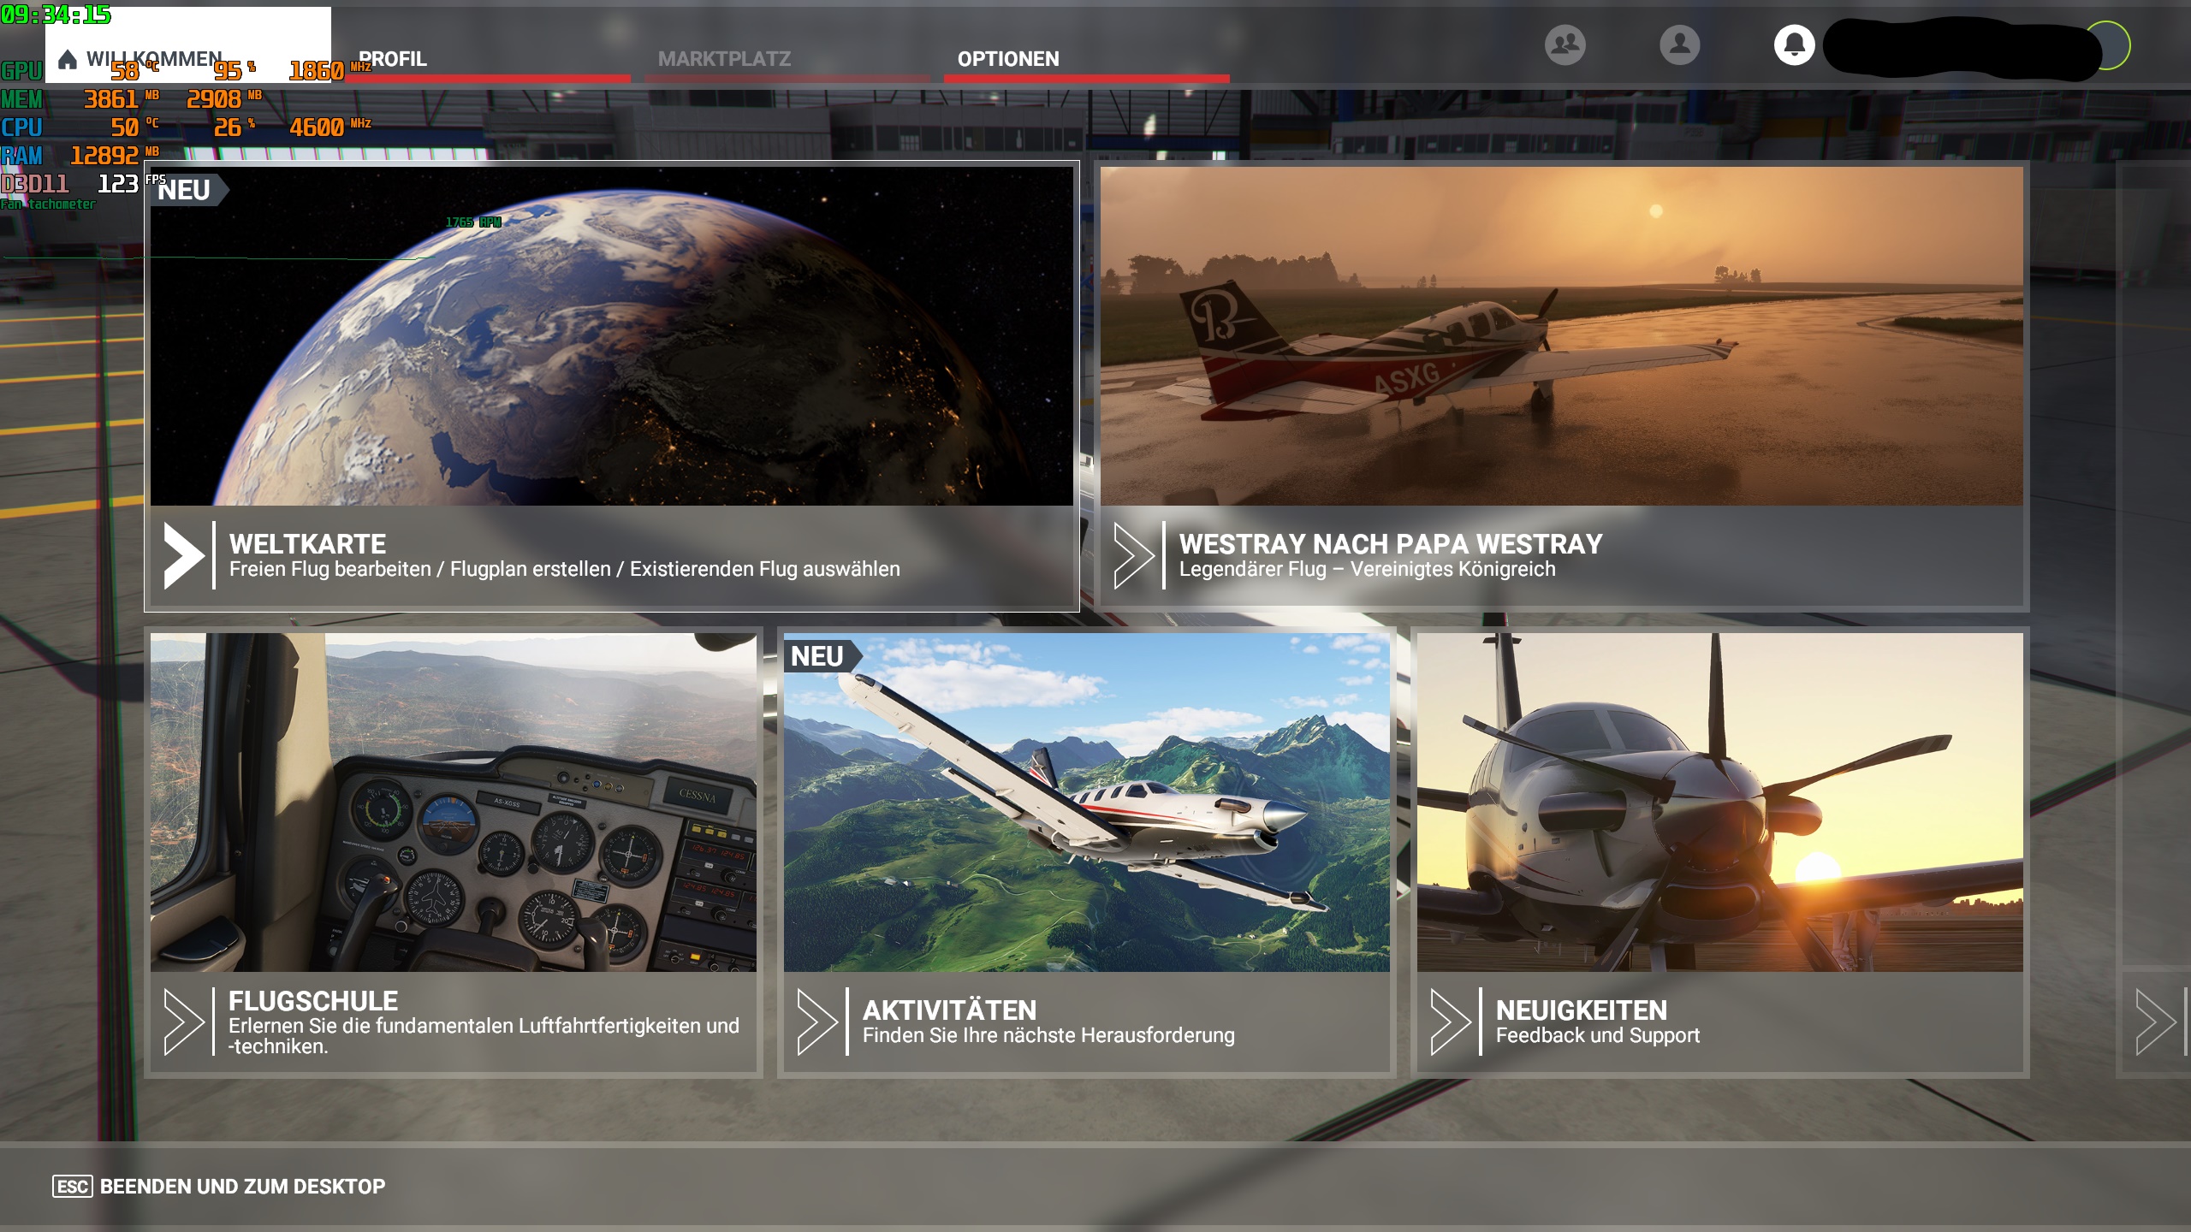Open the Optionen tab
This screenshot has height=1232, width=2191.
pos(1008,59)
